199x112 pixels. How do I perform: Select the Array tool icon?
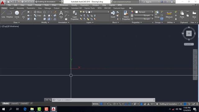[49, 19]
